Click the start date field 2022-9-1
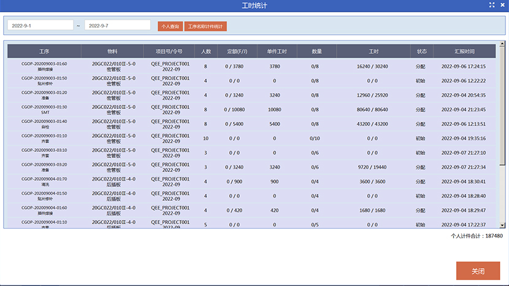This screenshot has width=509, height=286. click(40, 26)
